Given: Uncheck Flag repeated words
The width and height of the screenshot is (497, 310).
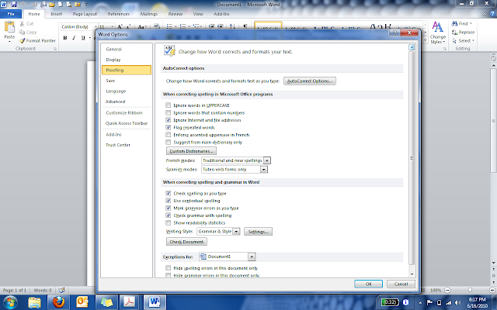Looking at the screenshot, I should click(168, 127).
